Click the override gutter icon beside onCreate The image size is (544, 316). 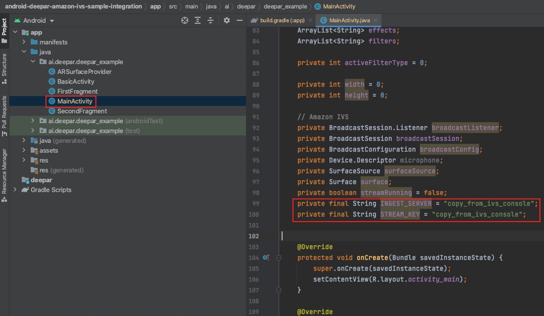[266, 258]
